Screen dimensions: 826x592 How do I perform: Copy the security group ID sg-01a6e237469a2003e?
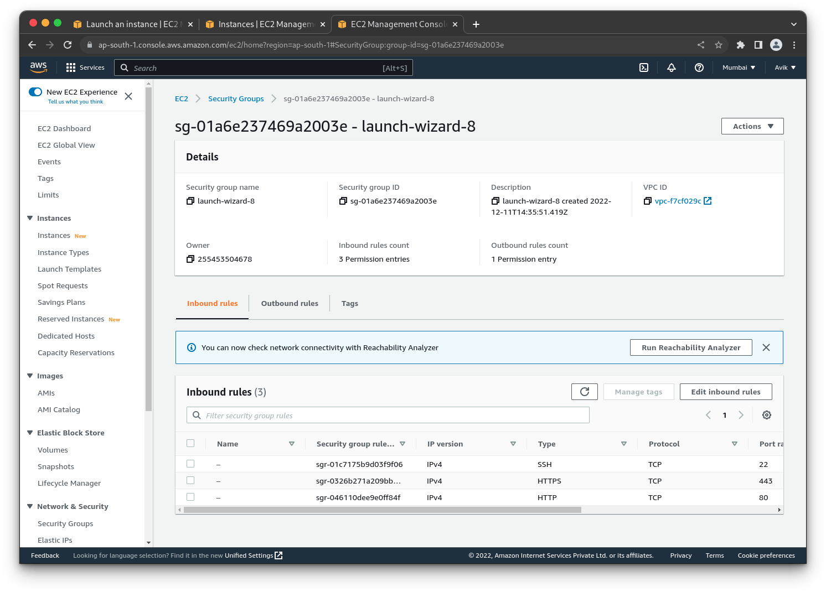pos(343,201)
